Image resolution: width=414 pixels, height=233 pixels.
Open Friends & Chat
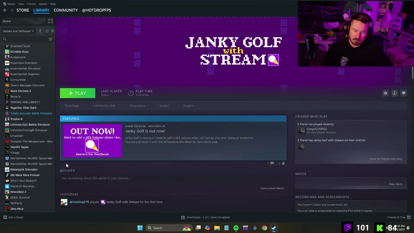[x=399, y=217]
